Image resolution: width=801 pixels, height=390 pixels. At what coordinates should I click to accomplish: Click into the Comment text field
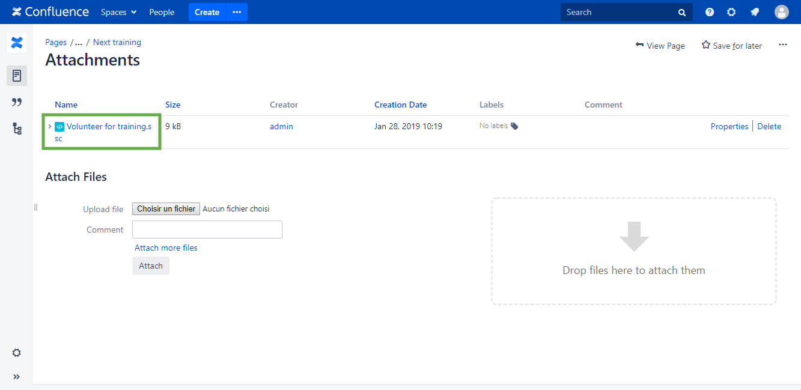[207, 230]
